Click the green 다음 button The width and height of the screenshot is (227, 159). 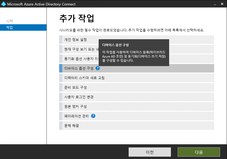[x=199, y=152]
